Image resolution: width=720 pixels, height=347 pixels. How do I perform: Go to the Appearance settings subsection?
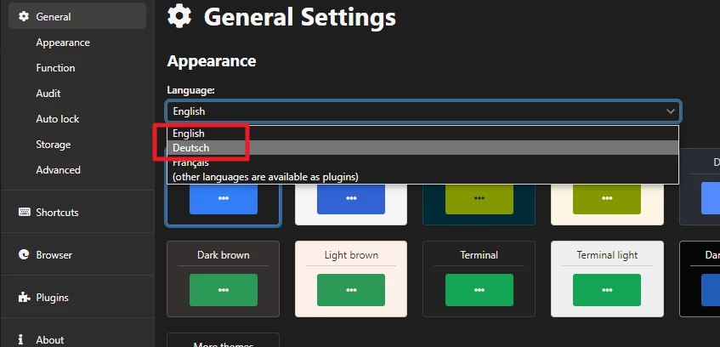pos(63,43)
